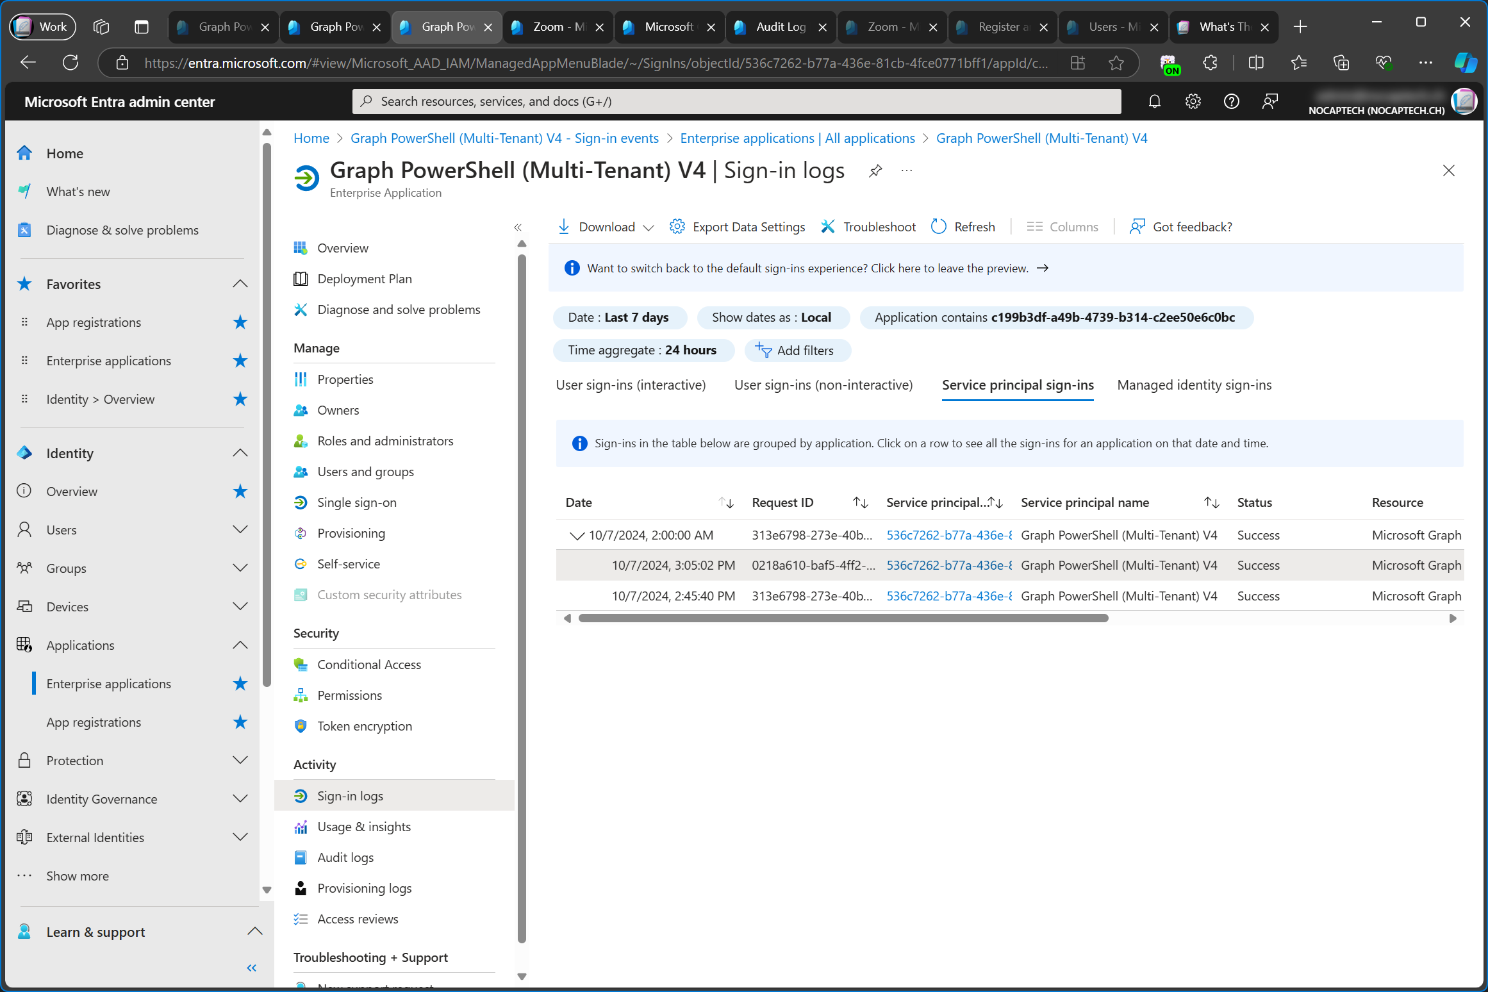Open notifications bell in Entra header

coord(1154,101)
